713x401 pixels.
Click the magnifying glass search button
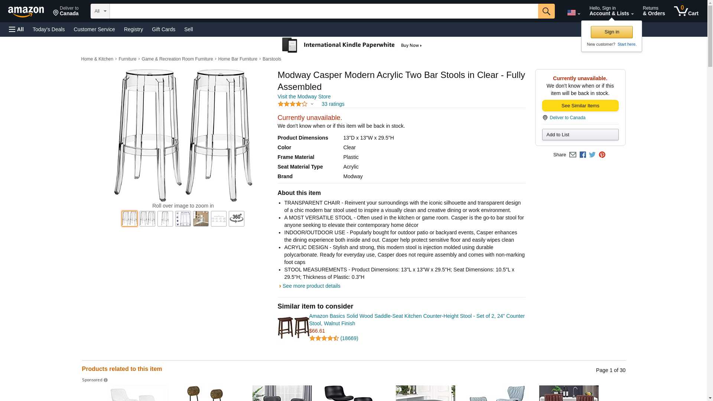(546, 11)
